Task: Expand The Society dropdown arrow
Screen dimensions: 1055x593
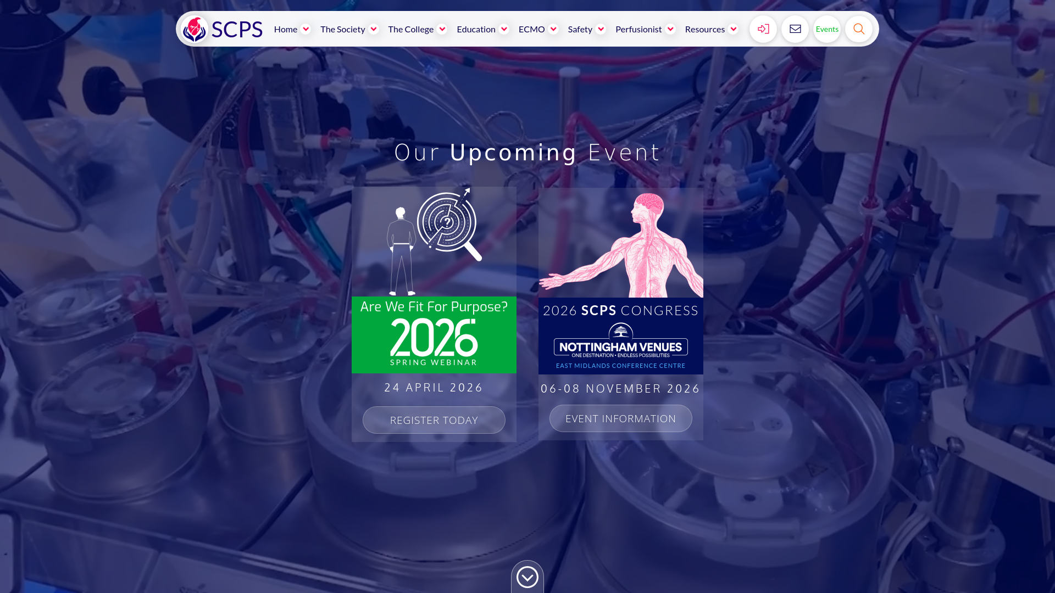Action: pyautogui.click(x=374, y=29)
